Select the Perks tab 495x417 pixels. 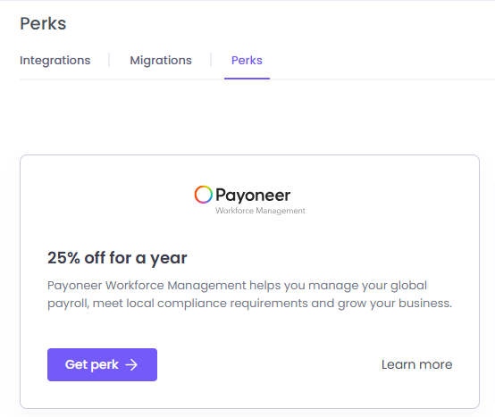[x=247, y=60]
